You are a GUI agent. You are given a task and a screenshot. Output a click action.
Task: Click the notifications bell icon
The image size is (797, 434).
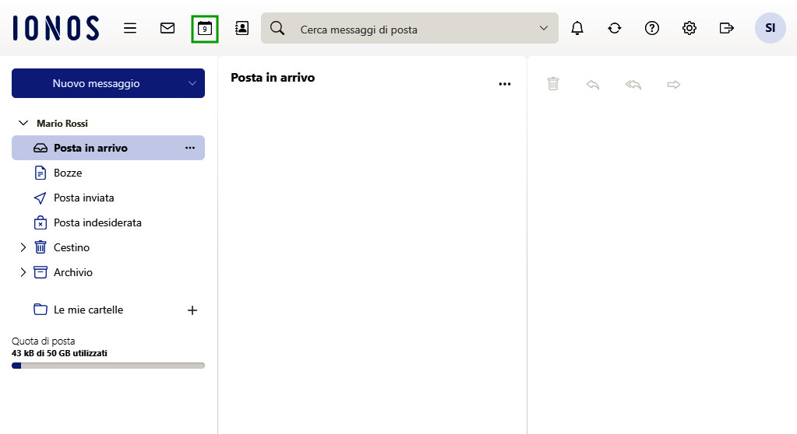click(x=577, y=28)
